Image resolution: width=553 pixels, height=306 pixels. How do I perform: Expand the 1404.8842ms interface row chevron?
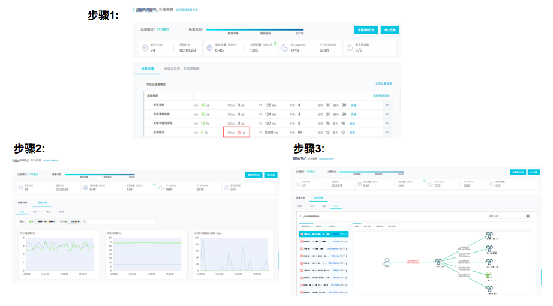click(347, 249)
